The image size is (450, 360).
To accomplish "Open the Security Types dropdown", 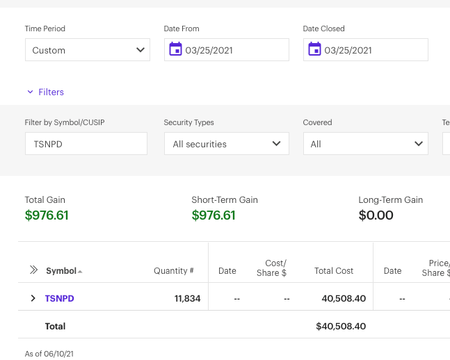I will 226,144.
